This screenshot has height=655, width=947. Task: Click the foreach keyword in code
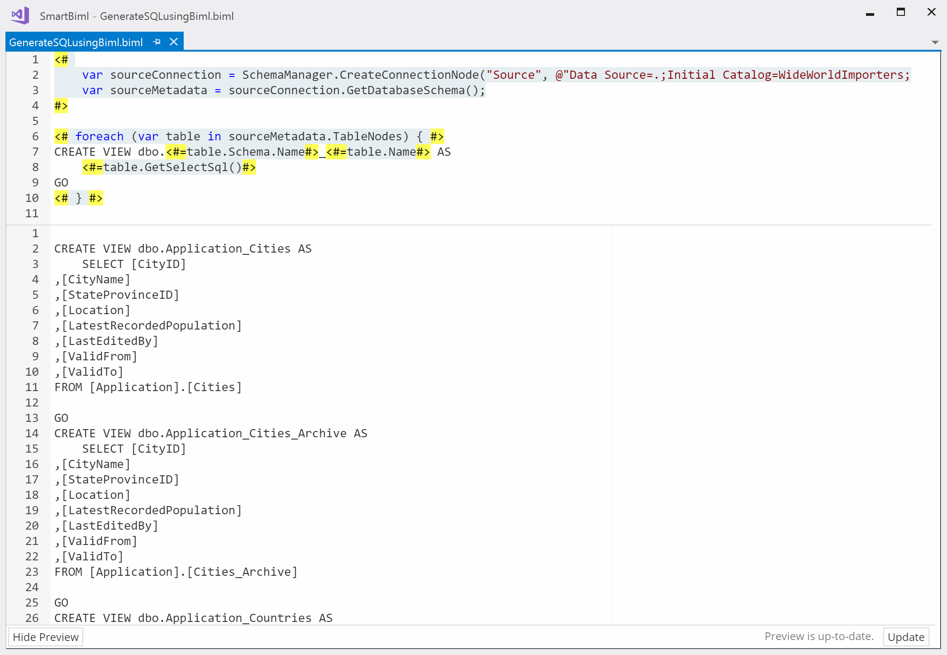(x=99, y=136)
